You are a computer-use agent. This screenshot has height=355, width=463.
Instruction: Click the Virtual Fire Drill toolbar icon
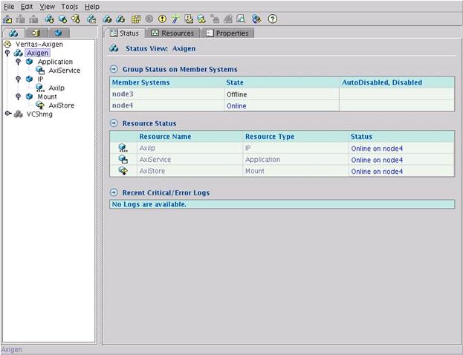tap(256, 19)
